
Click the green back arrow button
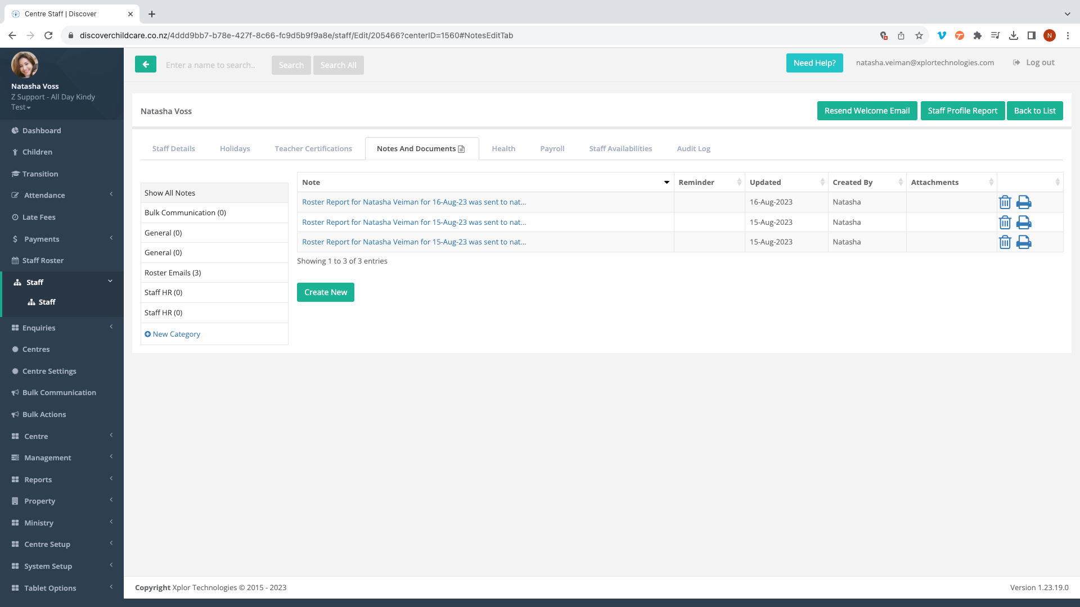pyautogui.click(x=146, y=65)
